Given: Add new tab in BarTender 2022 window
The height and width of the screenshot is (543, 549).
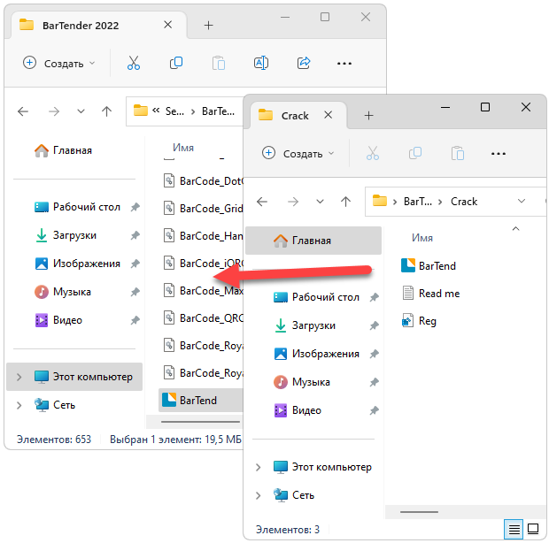Looking at the screenshot, I should [209, 25].
